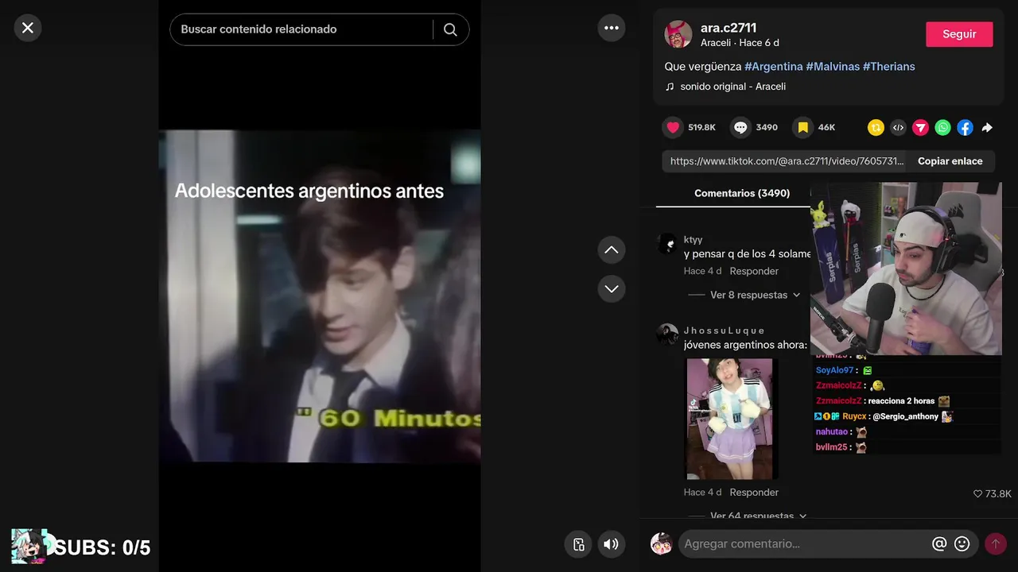Image resolution: width=1018 pixels, height=572 pixels.
Task: Click the post comment arrow button
Action: (x=995, y=544)
